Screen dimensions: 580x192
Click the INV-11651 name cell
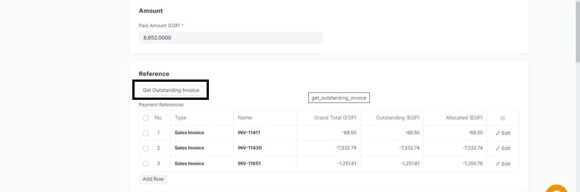click(265, 164)
